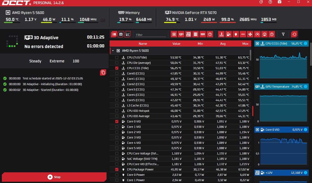Tick the Core0 (CCD1) checkbox

(x=117, y=73)
